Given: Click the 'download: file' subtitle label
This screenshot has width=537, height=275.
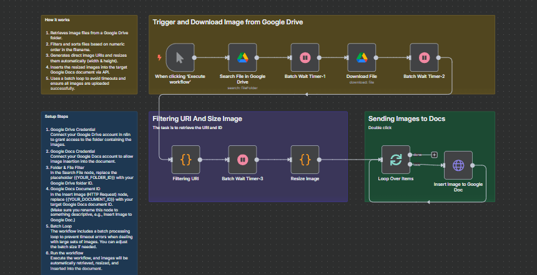Looking at the screenshot, I should click(x=362, y=82).
